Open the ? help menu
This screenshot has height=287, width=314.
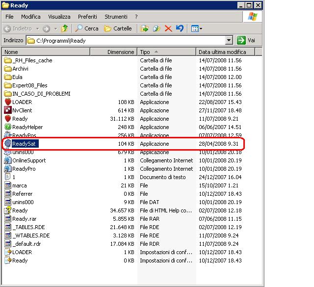pos(136,17)
